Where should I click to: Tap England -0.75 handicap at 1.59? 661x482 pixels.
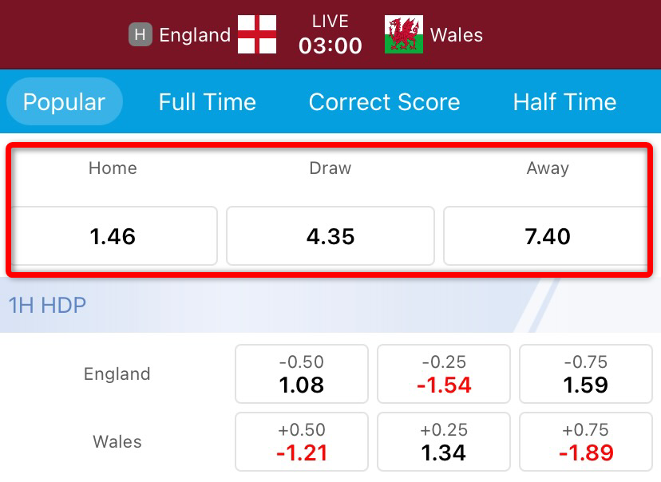[x=586, y=374]
